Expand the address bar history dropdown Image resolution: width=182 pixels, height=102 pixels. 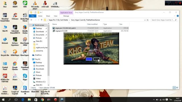coord(145,20)
